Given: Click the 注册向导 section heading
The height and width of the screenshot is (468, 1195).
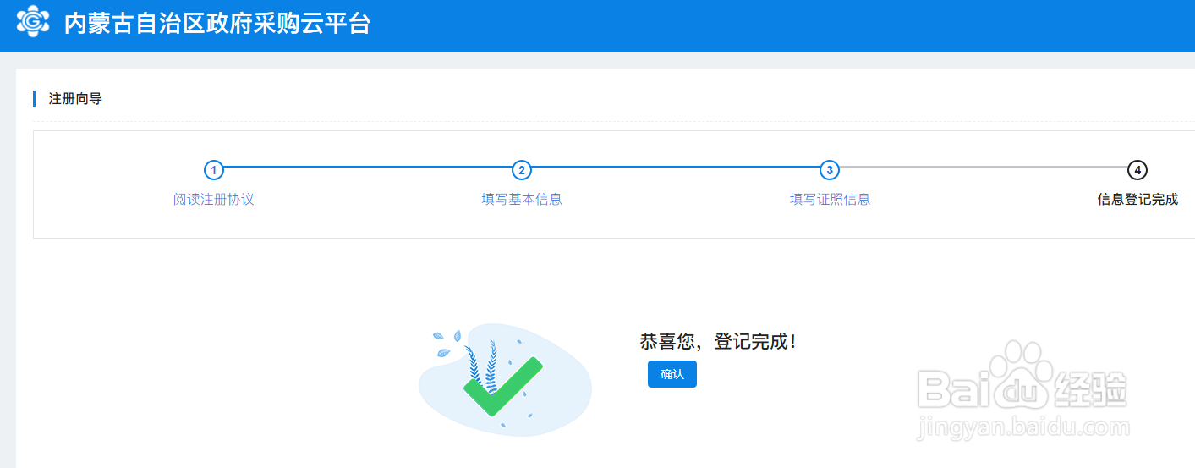Looking at the screenshot, I should (75, 99).
